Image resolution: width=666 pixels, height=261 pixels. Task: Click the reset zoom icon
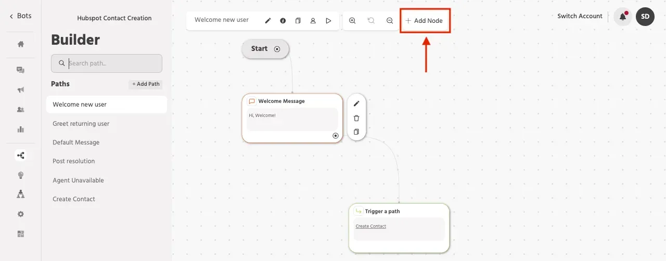[x=371, y=21]
